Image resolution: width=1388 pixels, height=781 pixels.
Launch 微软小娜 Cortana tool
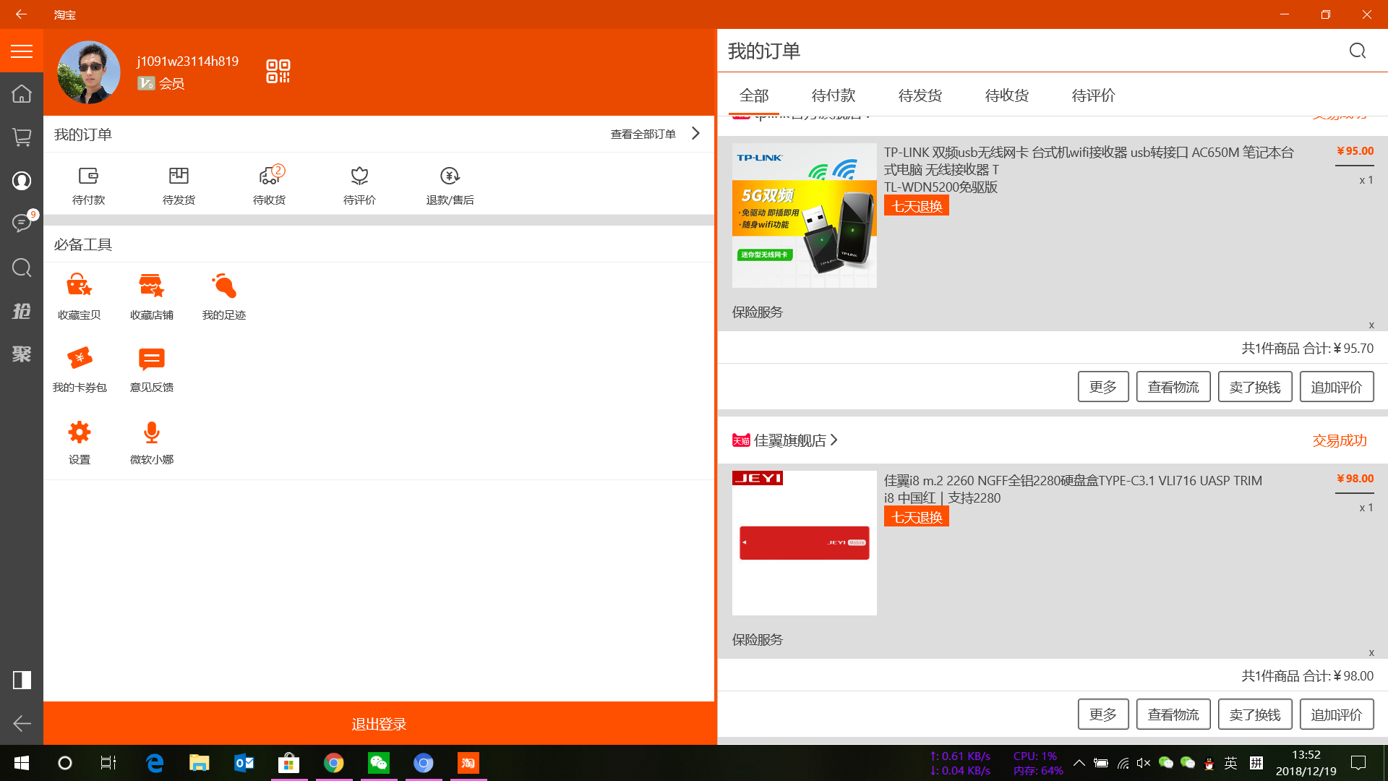152,441
